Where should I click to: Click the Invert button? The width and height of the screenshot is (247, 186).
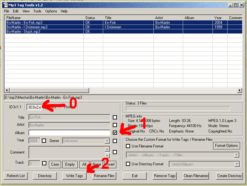[111, 164]
